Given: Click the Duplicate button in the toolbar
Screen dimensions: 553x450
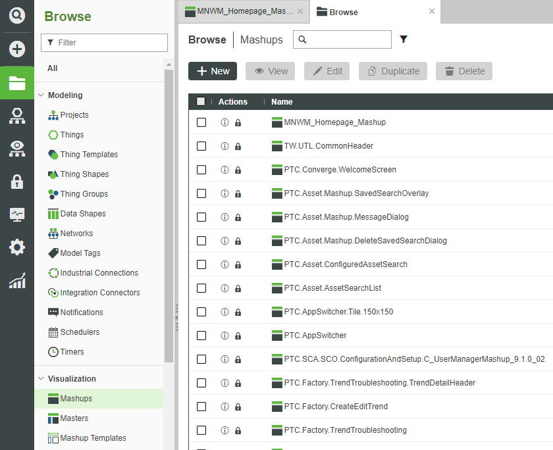Looking at the screenshot, I should pos(392,71).
